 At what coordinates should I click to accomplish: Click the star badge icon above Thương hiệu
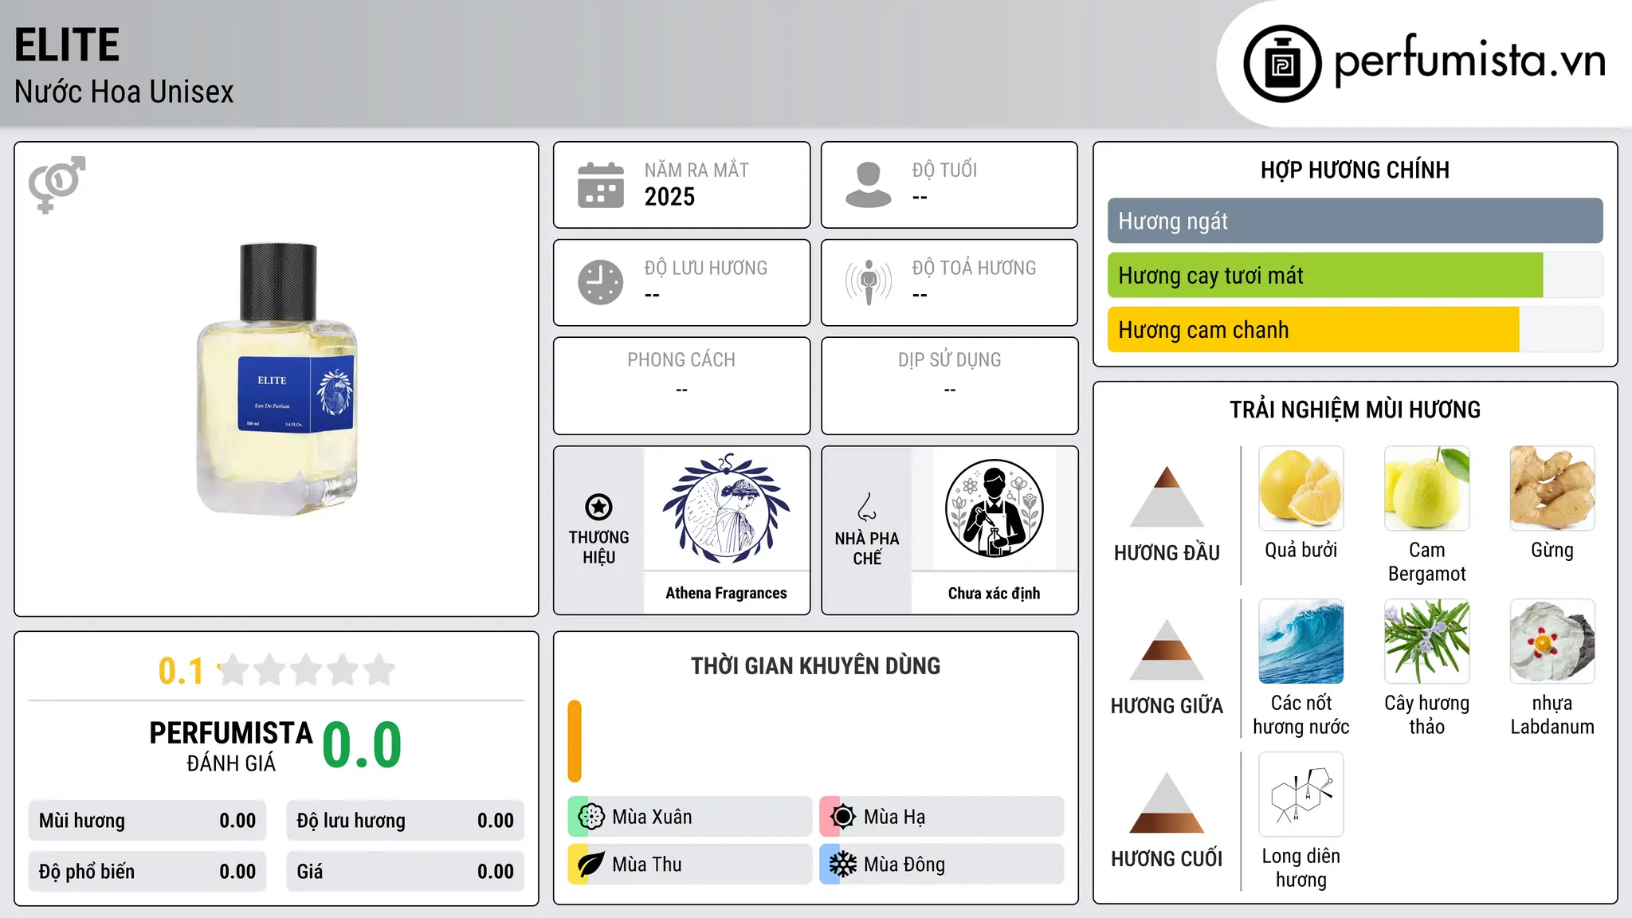pos(598,507)
